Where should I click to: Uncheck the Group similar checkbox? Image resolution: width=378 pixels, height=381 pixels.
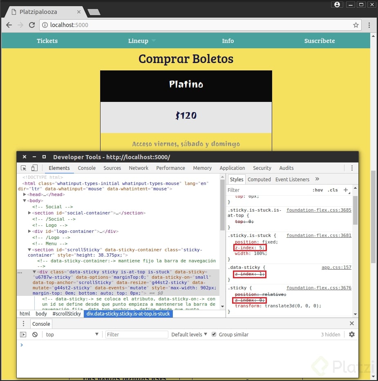point(214,334)
